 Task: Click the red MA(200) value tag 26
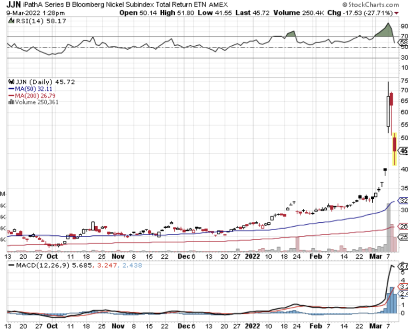pyautogui.click(x=404, y=226)
